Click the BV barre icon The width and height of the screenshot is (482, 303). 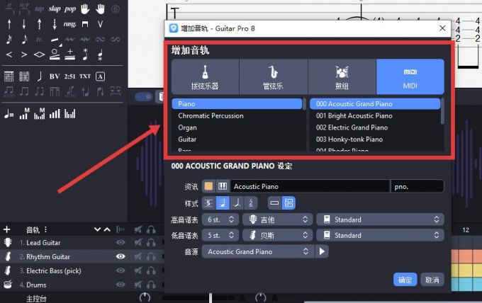[x=55, y=76]
